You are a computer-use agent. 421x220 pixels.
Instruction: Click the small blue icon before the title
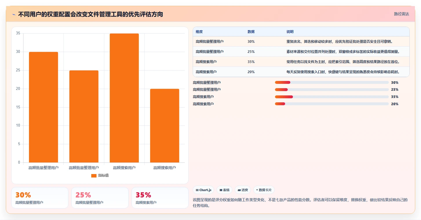point(14,14)
